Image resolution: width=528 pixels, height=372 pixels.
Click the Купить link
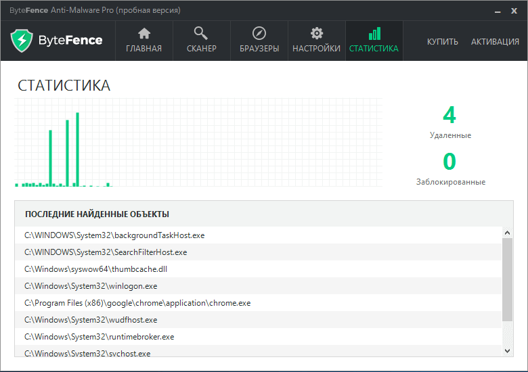tap(442, 41)
